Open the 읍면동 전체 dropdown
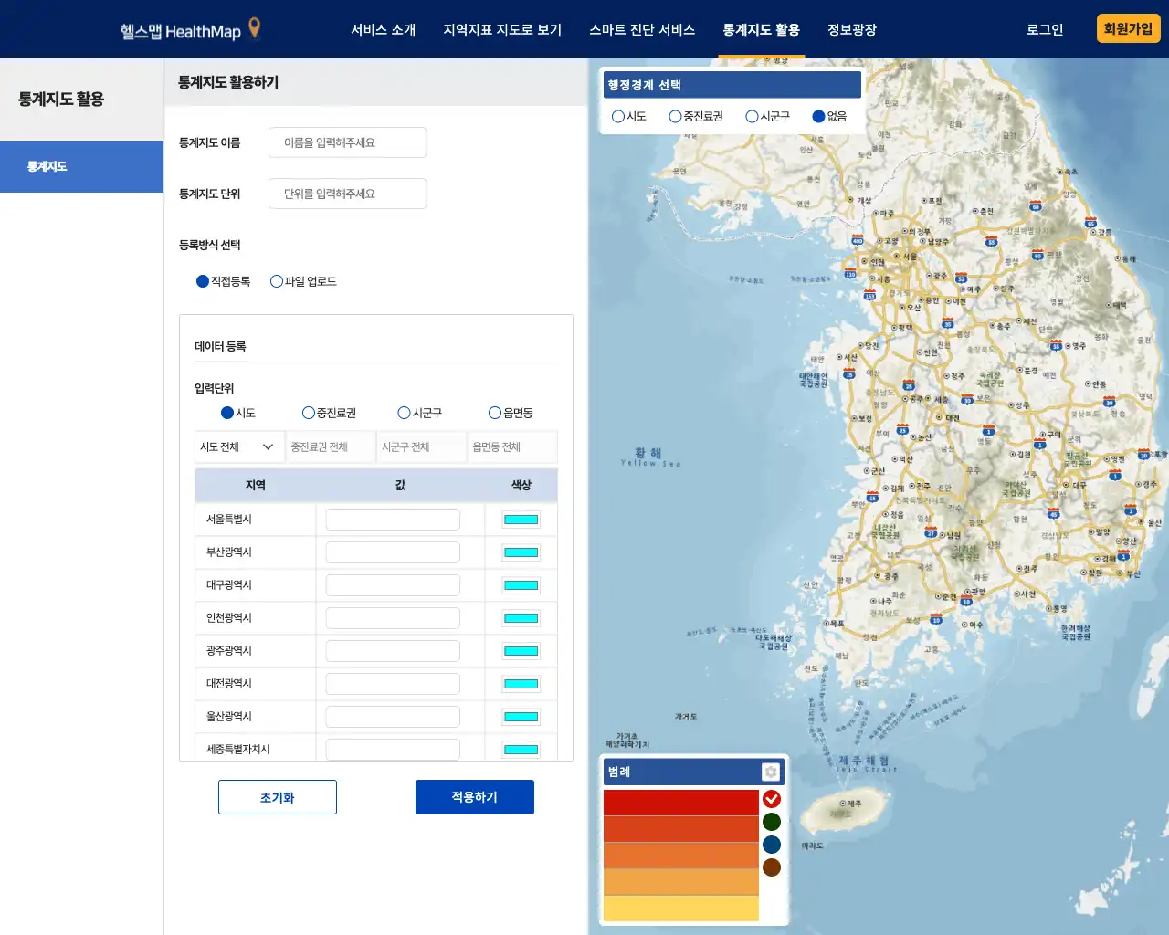 [512, 446]
